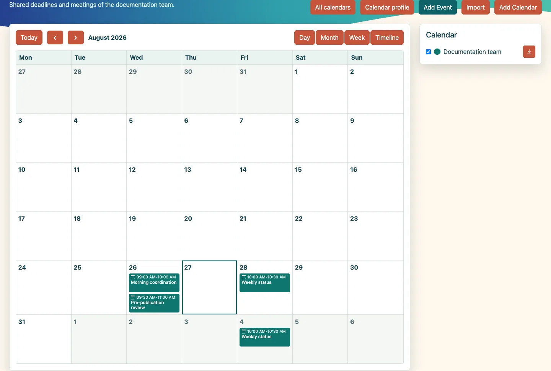The image size is (551, 371).
Task: Click the Documentation team calendar label
Action: 472,52
